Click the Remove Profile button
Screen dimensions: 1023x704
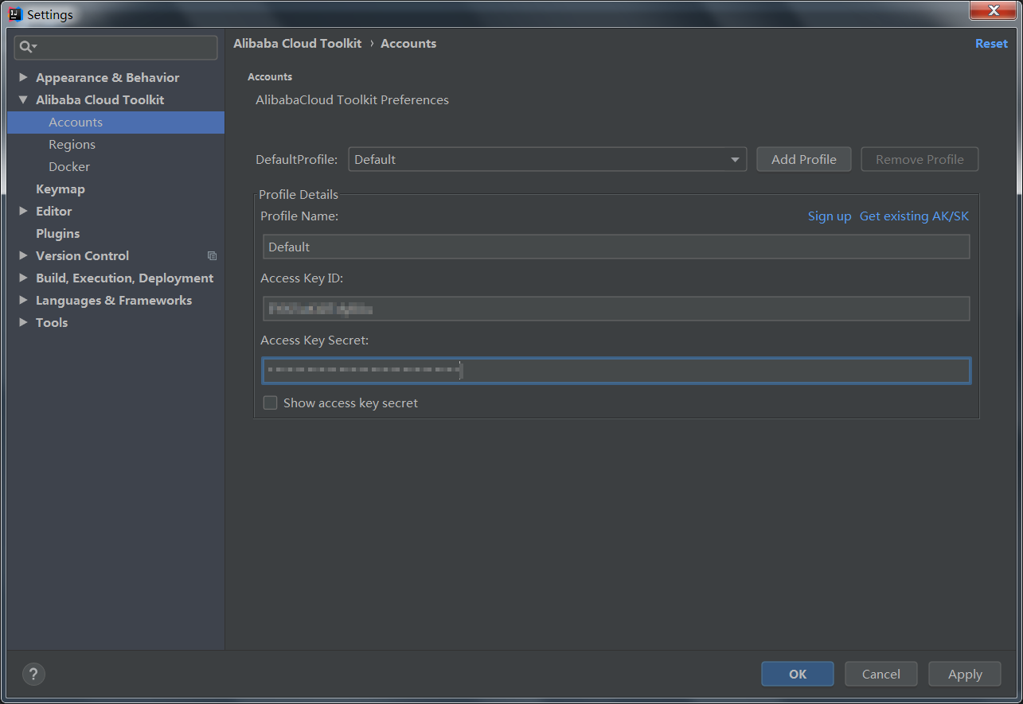920,160
